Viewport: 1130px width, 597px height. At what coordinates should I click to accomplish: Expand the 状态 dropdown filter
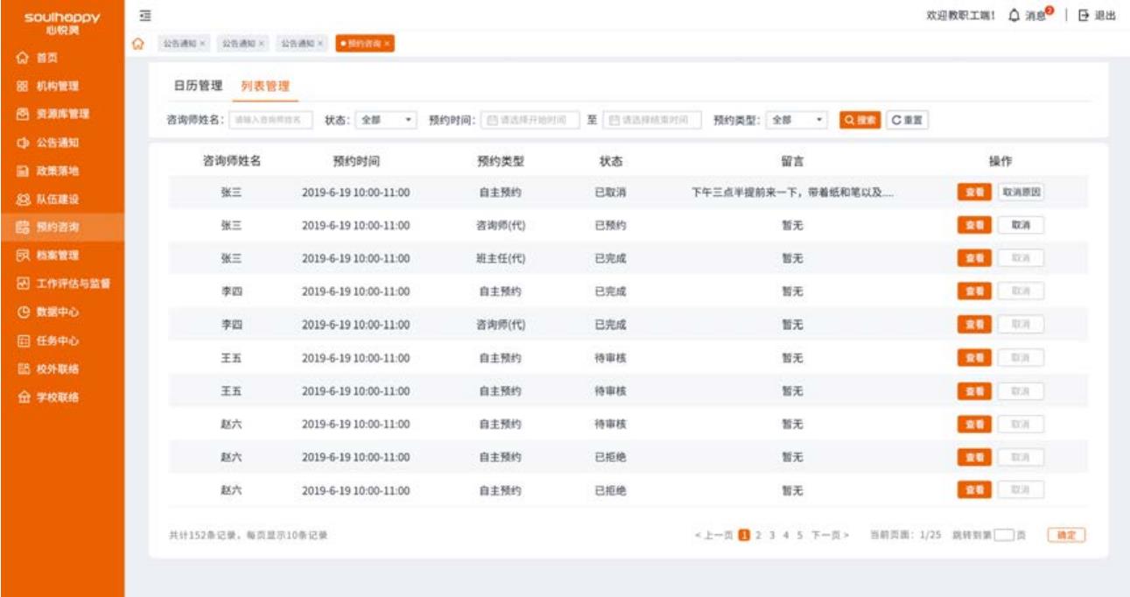click(385, 120)
